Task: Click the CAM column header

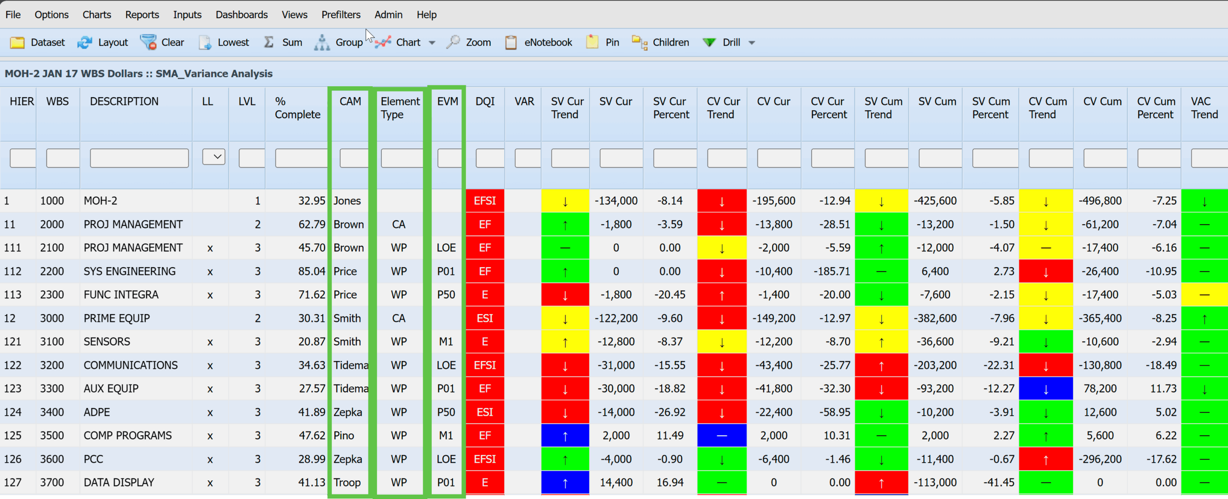Action: [x=350, y=102]
